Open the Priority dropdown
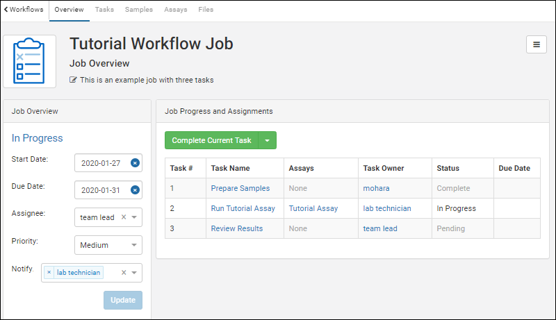The image size is (556, 320). point(108,245)
